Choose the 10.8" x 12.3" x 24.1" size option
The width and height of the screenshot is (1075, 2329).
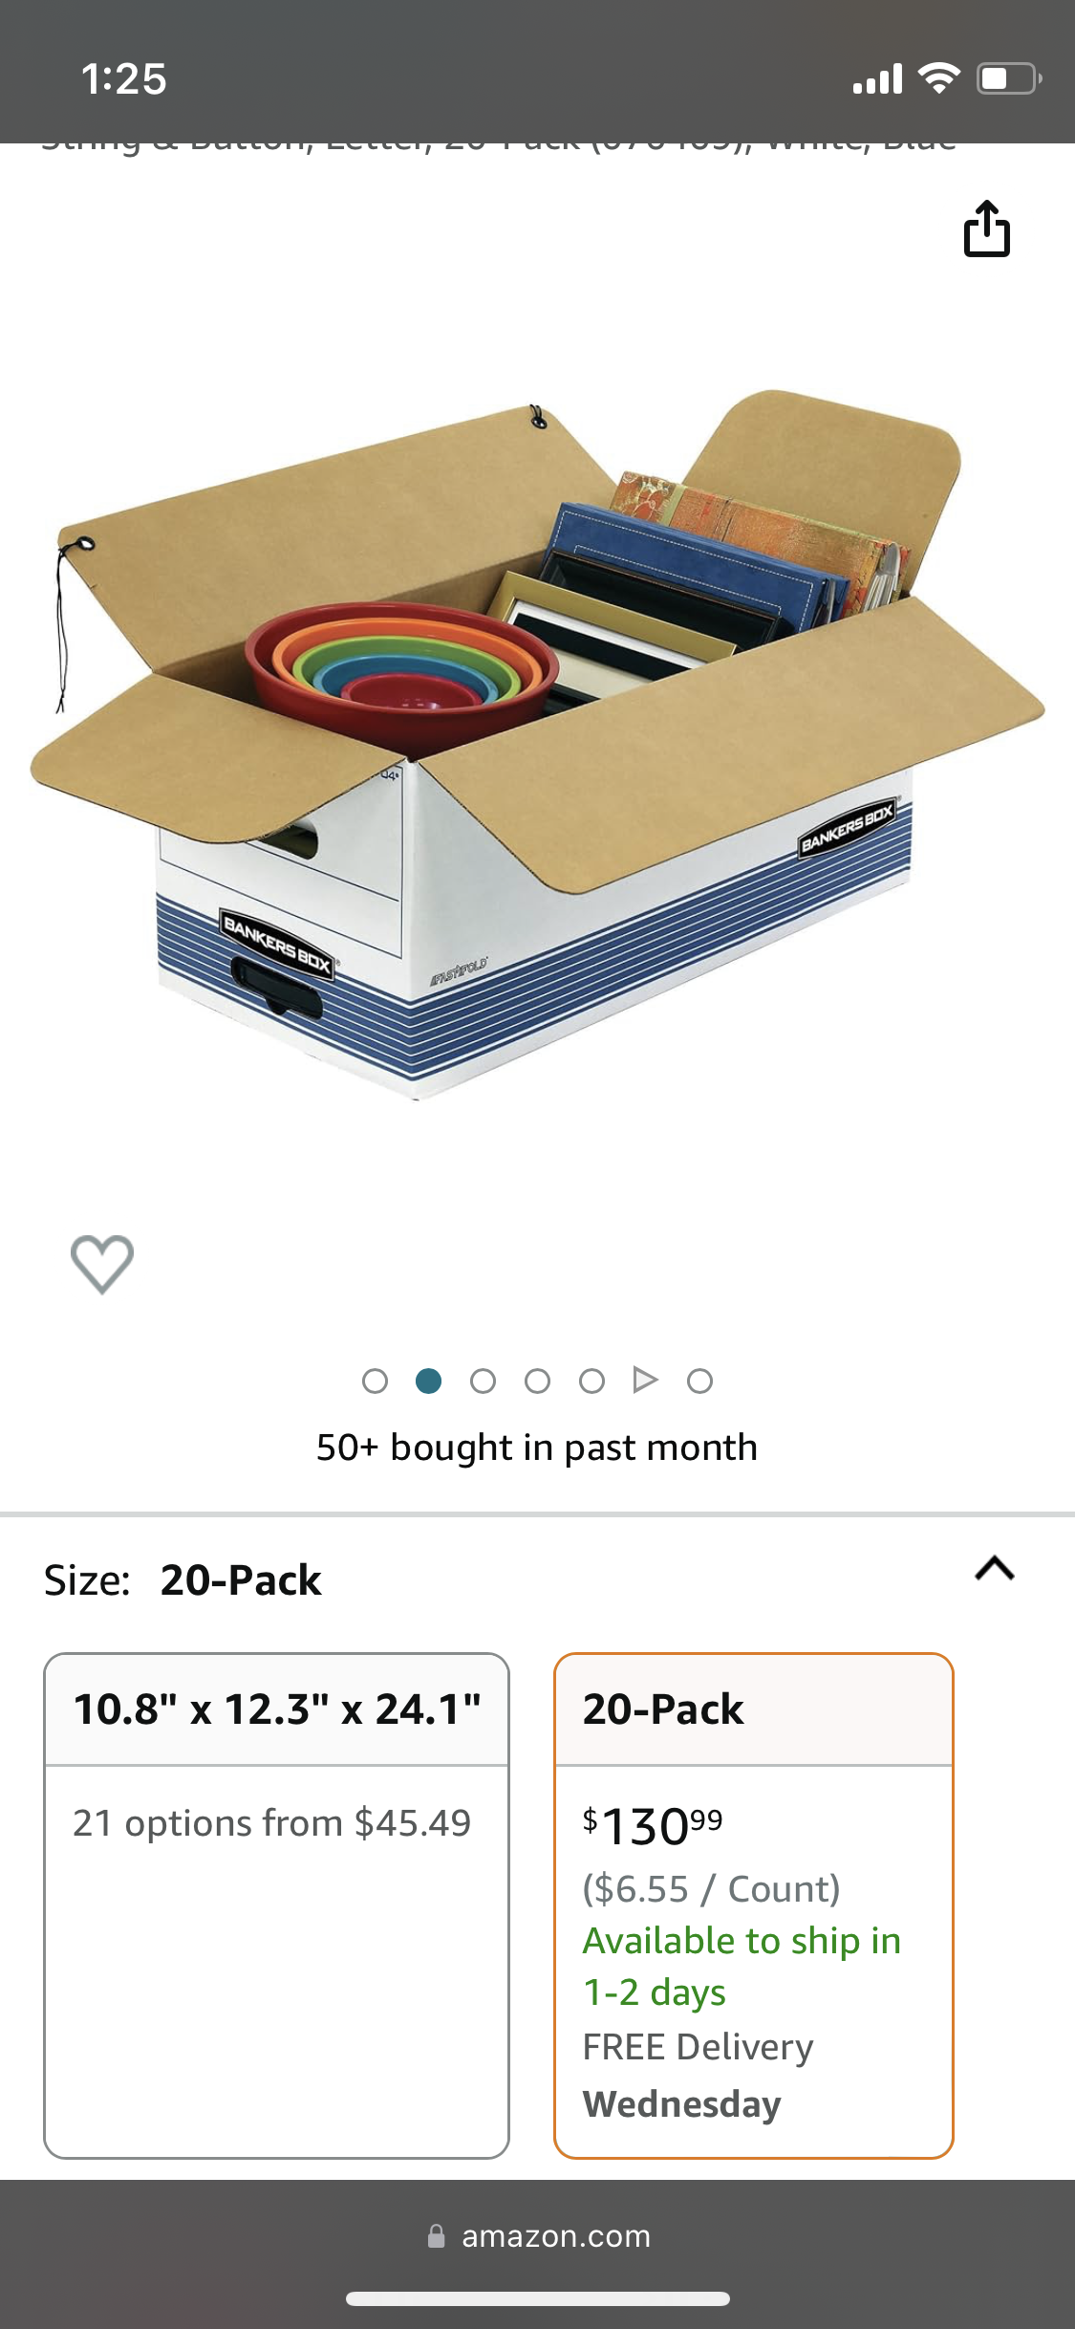[276, 1905]
